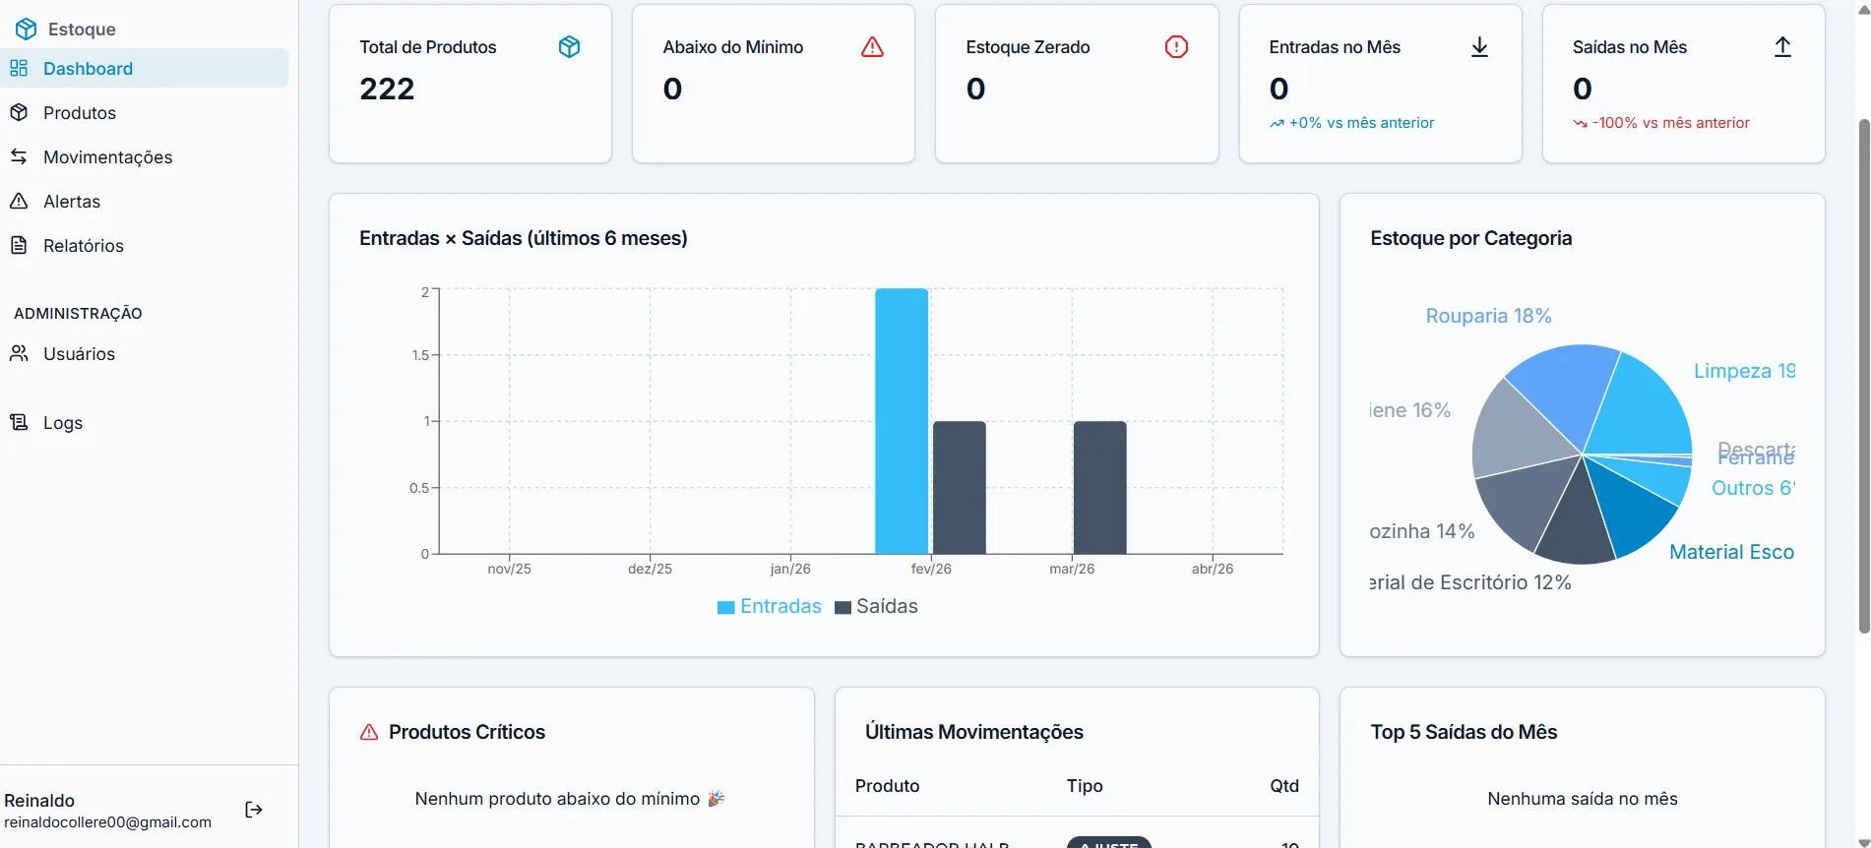The image size is (1871, 848).
Task: Click the Alertas warning triangle icon
Action: click(x=19, y=201)
